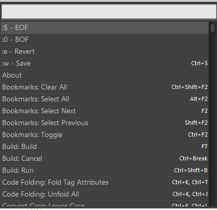Run the Build: Build command

(105, 147)
